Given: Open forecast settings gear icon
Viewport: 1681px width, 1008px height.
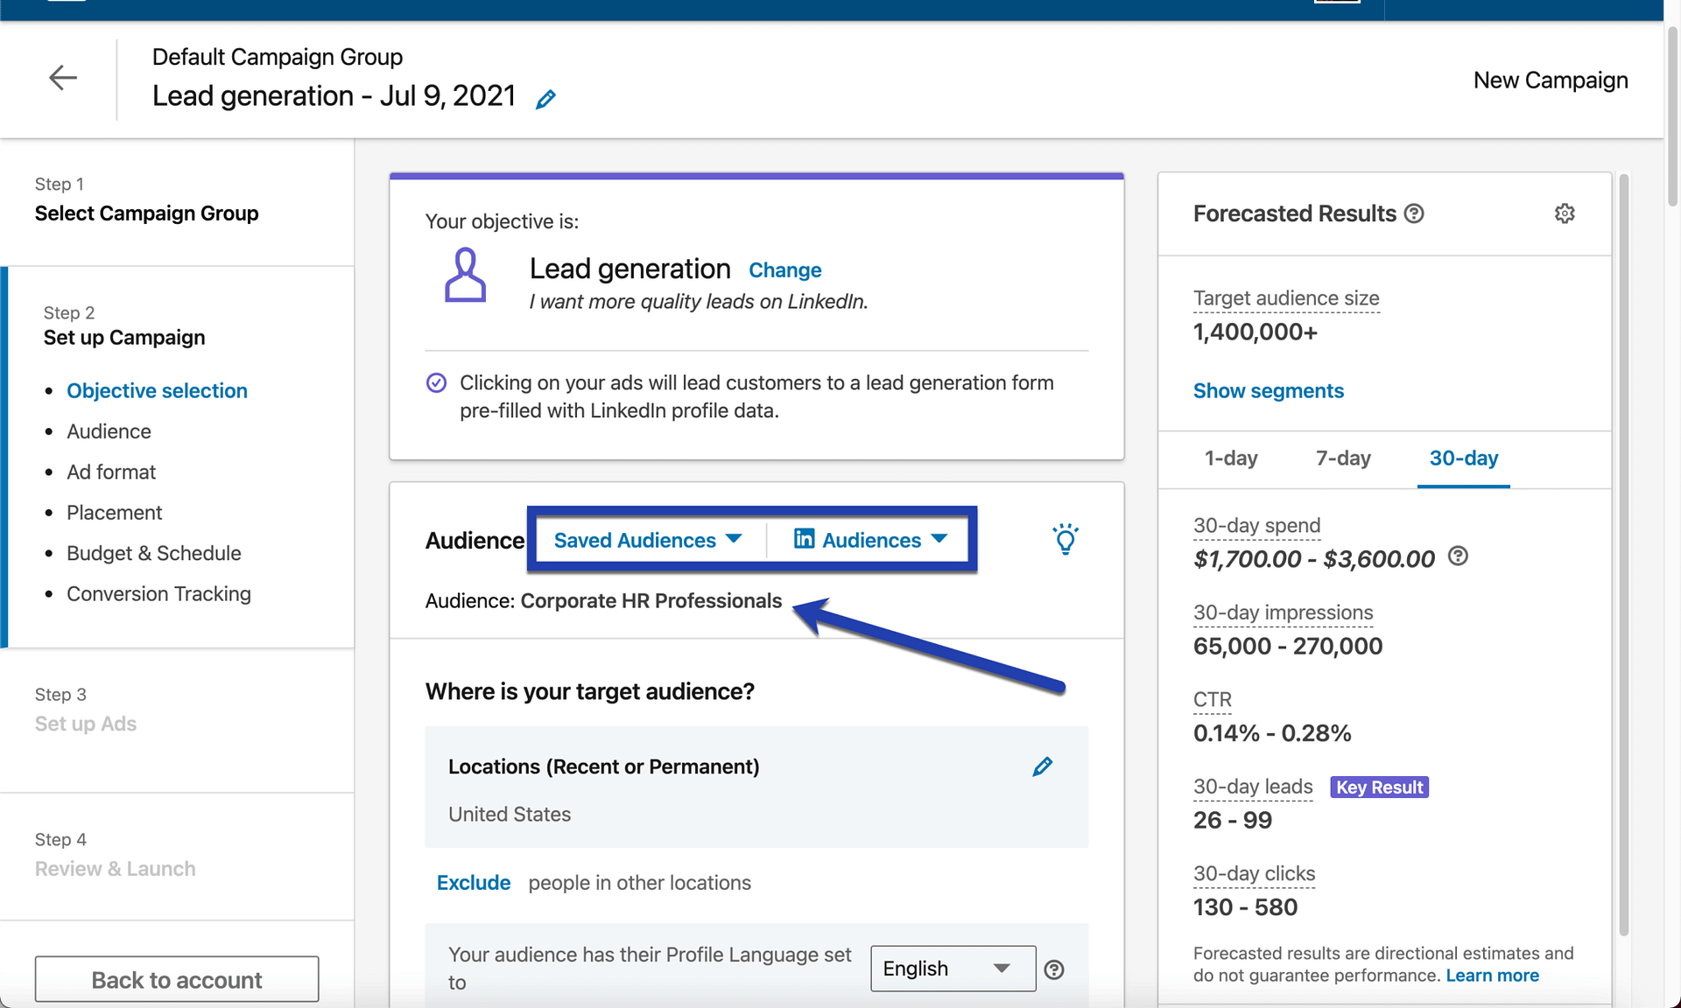Looking at the screenshot, I should coord(1565,213).
